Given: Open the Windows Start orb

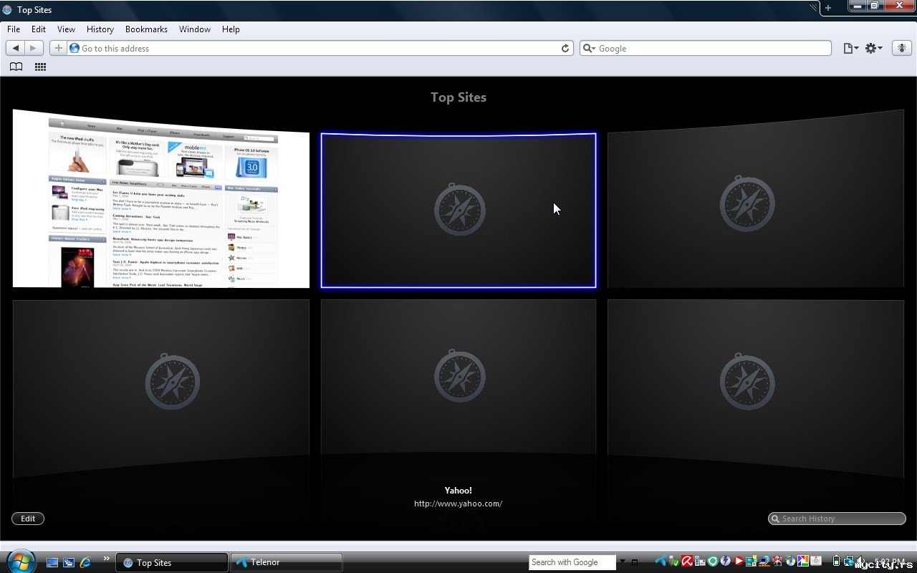Looking at the screenshot, I should click(20, 561).
